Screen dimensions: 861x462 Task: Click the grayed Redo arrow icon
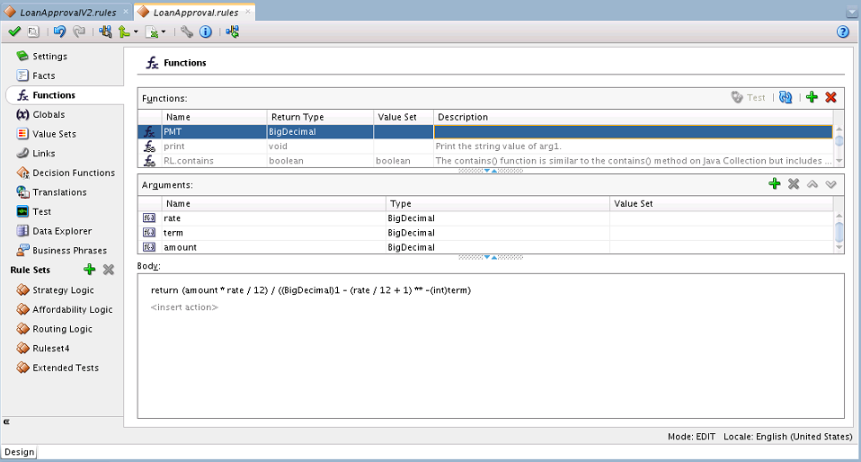[x=79, y=31]
